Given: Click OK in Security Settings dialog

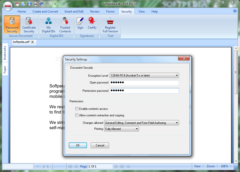Looking at the screenshot, I should [x=78, y=145].
